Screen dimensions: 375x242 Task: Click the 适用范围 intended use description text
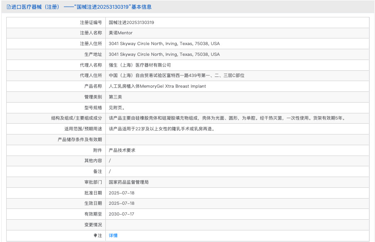(x=161, y=129)
